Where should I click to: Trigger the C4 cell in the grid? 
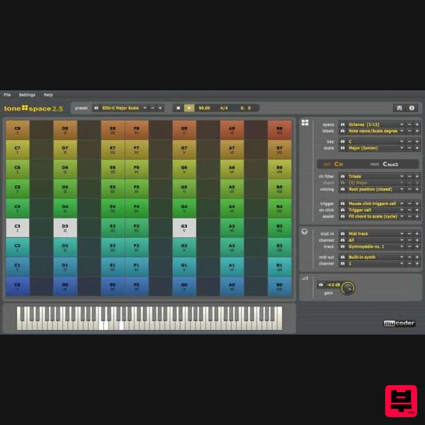point(18,208)
